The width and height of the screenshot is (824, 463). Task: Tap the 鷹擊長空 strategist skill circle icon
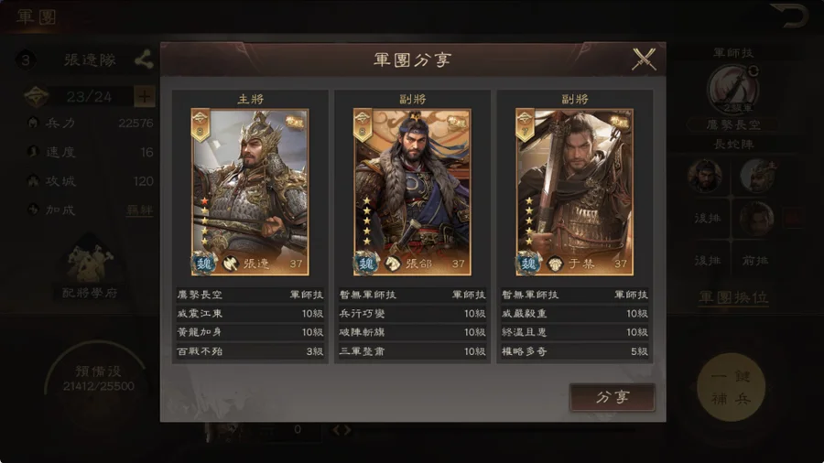pyautogui.click(x=732, y=90)
